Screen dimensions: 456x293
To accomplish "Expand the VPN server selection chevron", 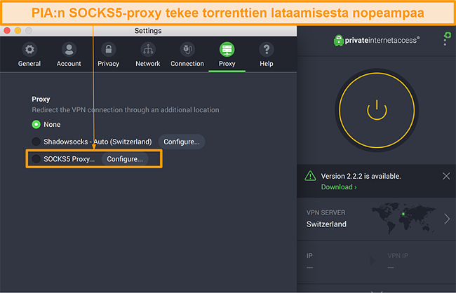I will pos(447,219).
